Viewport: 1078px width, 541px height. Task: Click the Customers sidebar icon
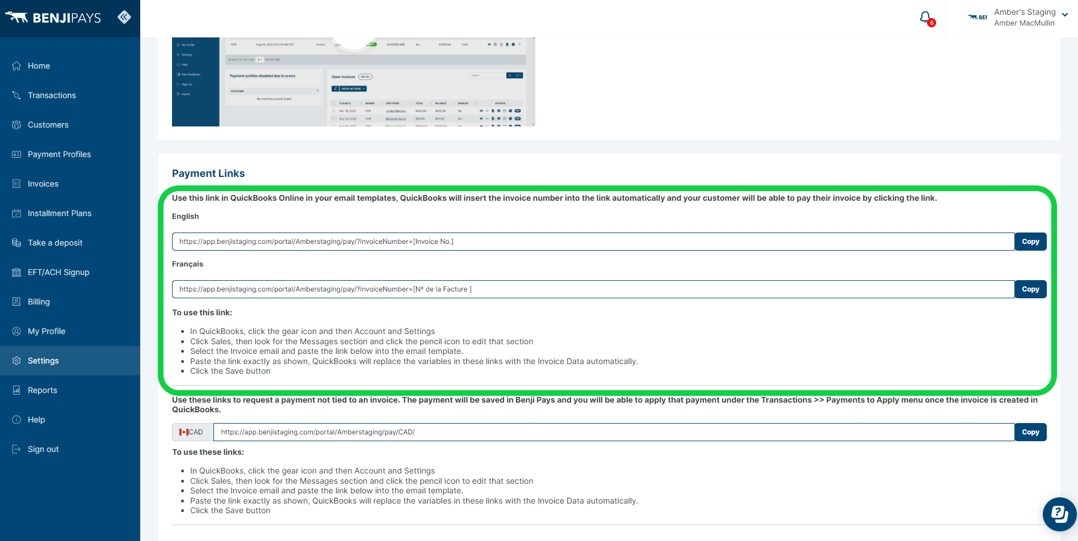tap(16, 125)
